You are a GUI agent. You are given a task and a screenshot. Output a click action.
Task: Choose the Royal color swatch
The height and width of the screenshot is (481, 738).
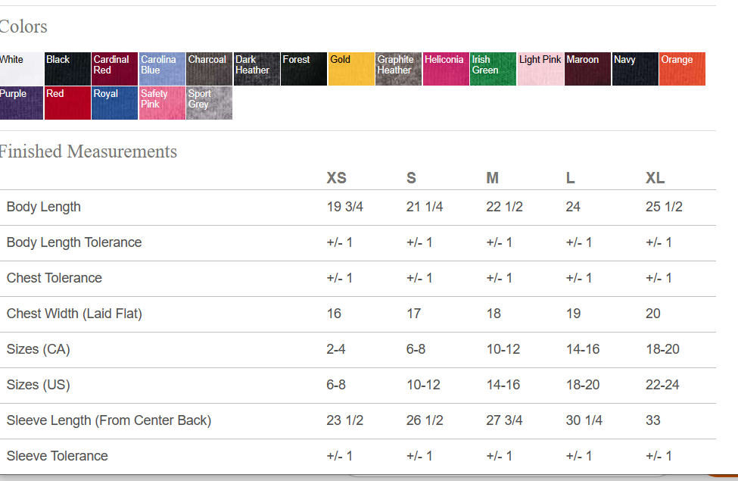(x=115, y=103)
